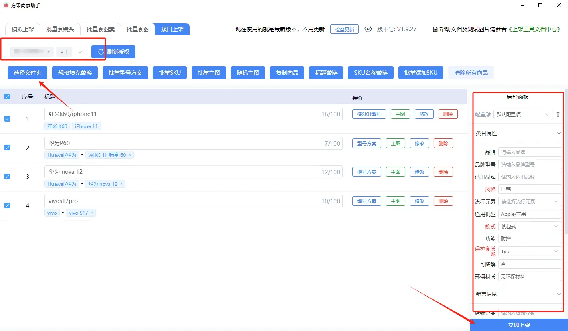
Task: Click the app logo in title bar
Action: (x=6, y=5)
